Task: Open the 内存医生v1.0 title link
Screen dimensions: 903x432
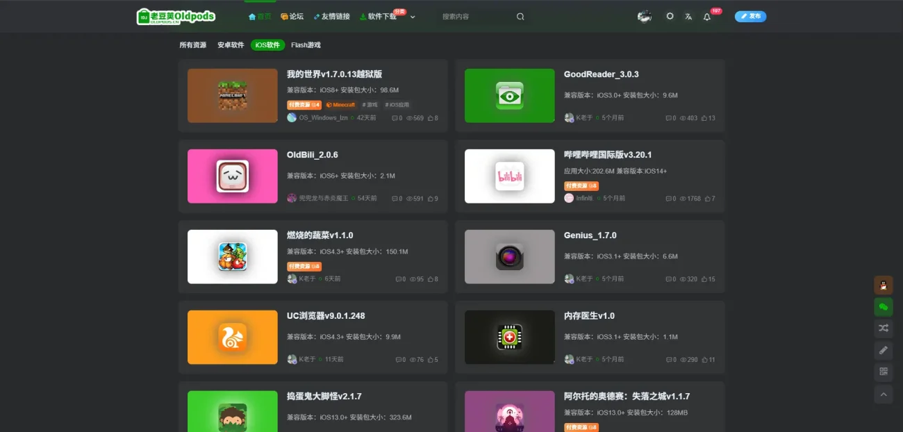Action: click(x=589, y=316)
